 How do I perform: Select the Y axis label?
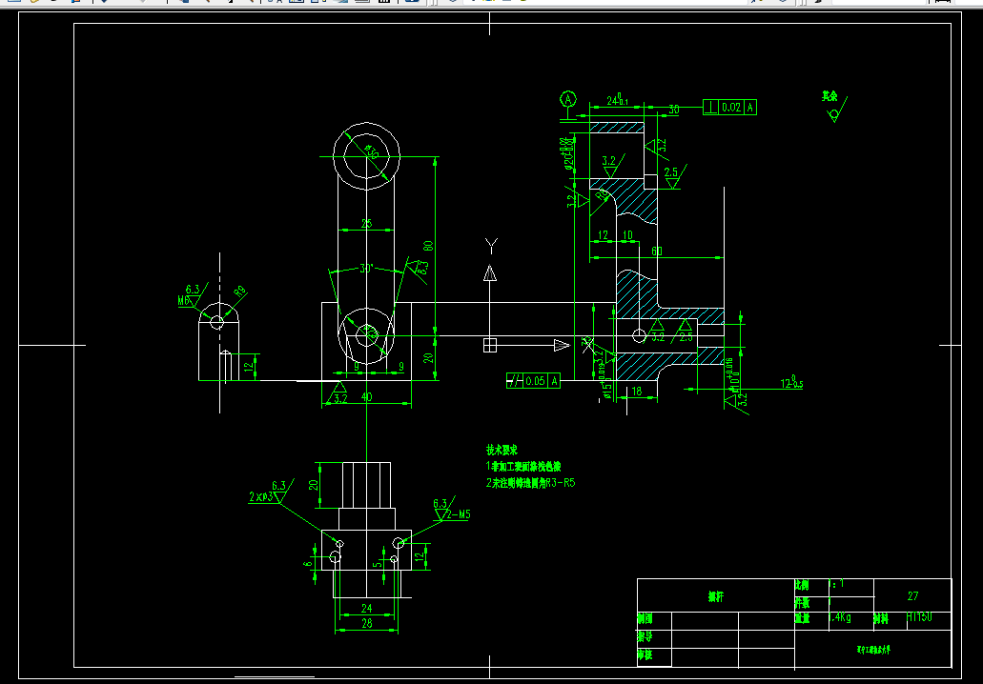492,246
